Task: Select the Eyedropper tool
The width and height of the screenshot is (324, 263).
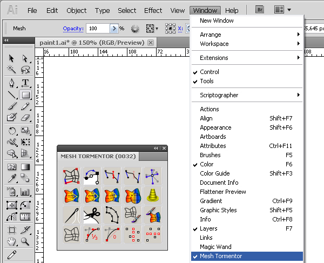Action: pos(11,178)
